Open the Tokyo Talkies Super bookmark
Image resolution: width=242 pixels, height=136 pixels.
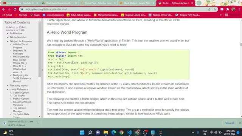click(x=79, y=15)
